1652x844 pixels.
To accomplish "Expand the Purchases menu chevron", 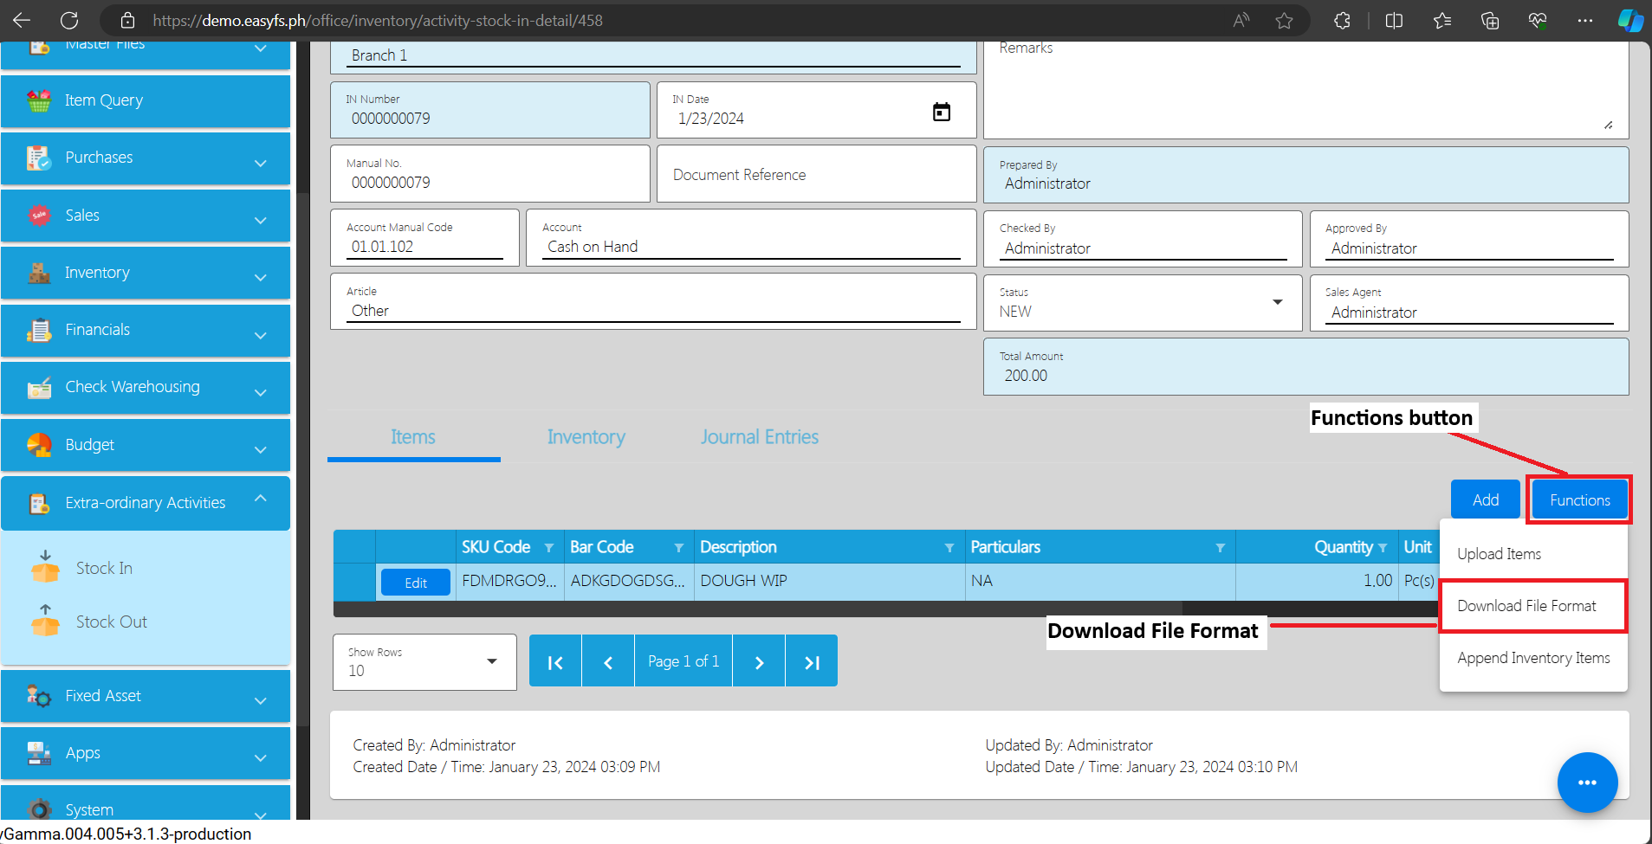I will point(260,163).
